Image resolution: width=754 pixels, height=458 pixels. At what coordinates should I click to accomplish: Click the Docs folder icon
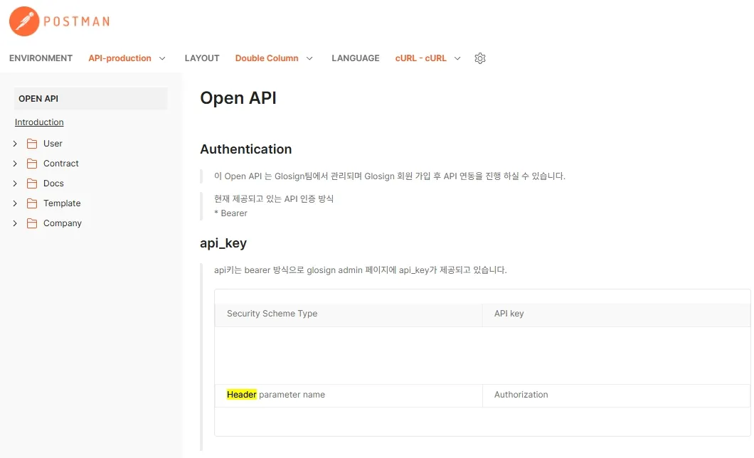click(x=32, y=183)
